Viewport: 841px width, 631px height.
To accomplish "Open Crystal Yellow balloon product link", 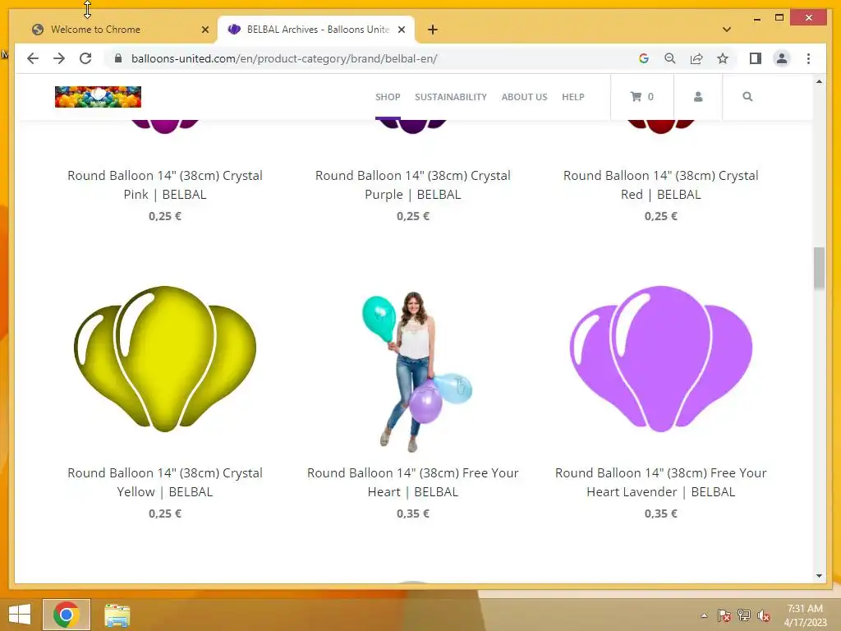I will pos(165,481).
